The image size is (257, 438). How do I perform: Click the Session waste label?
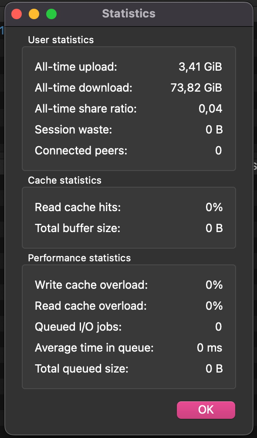tap(73, 130)
